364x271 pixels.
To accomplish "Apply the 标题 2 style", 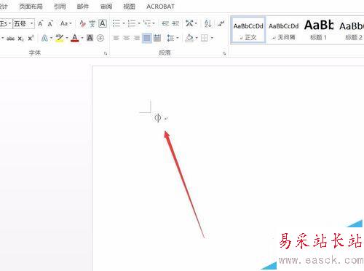I will point(351,31).
